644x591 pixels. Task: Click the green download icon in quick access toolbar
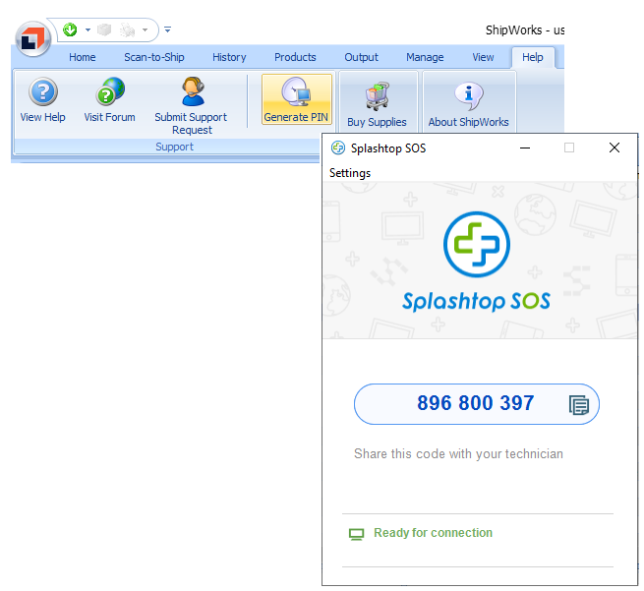tap(70, 30)
